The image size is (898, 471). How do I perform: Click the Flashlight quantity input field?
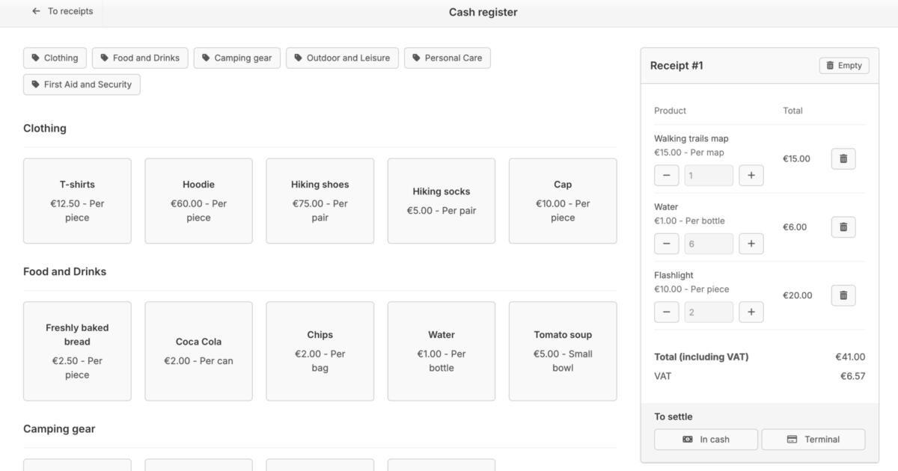tap(708, 312)
